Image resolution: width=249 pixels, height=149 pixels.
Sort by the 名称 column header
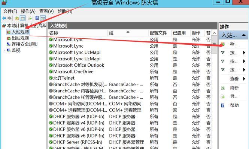78,33
